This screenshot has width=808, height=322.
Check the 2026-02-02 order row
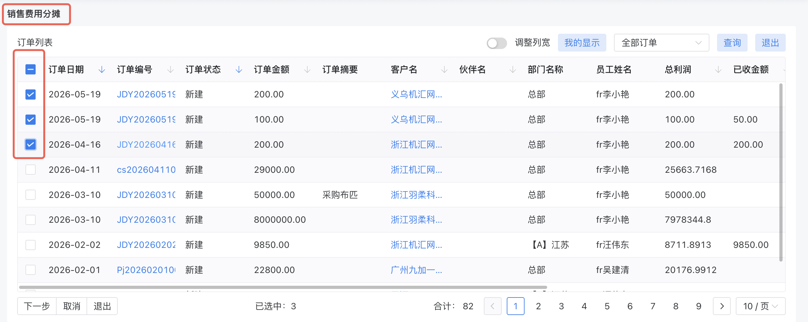click(x=31, y=245)
